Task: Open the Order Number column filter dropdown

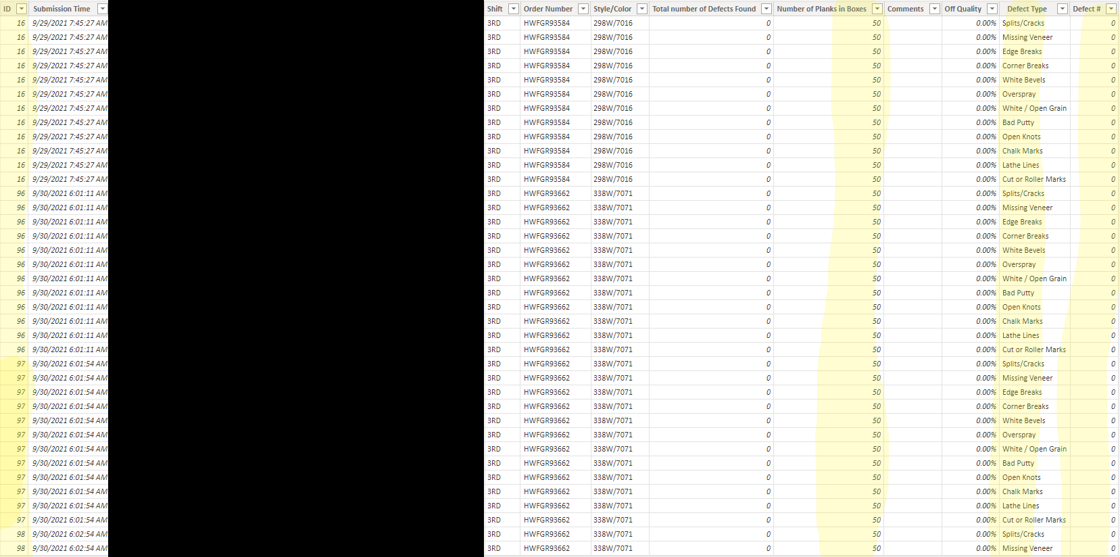Action: point(583,9)
